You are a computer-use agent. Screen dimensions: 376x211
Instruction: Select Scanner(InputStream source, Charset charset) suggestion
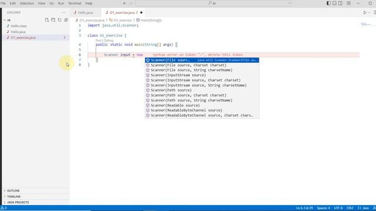[202, 80]
